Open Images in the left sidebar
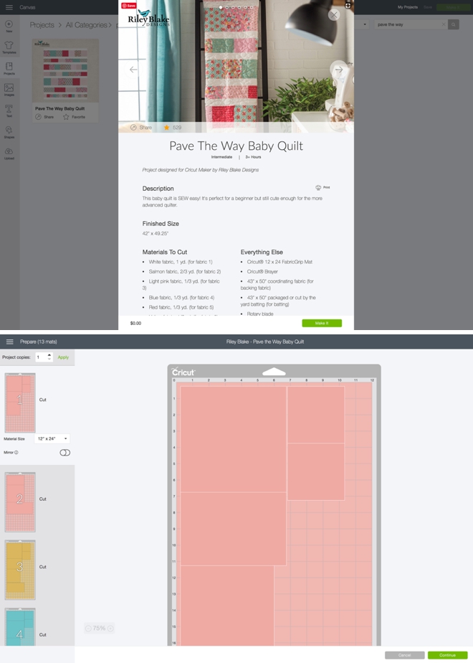473x663 pixels. click(x=9, y=90)
